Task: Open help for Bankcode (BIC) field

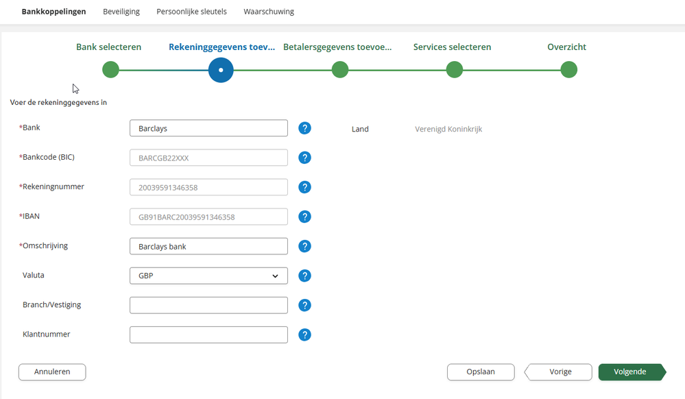Action: pos(305,158)
